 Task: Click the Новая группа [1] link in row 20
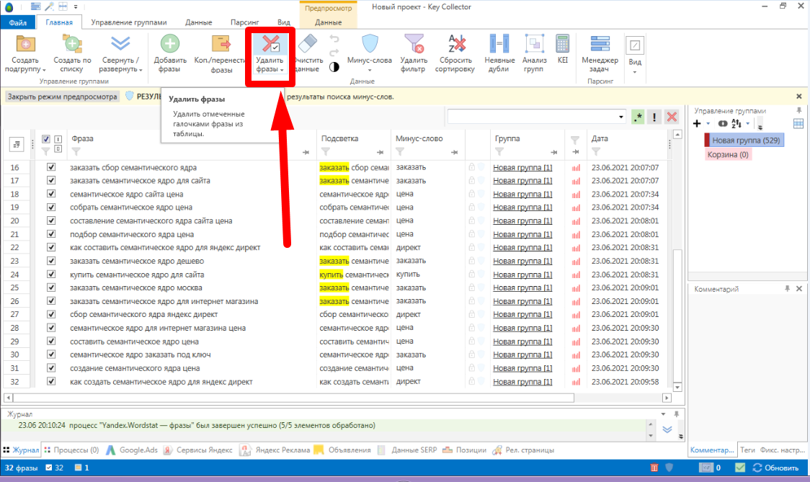pos(522,220)
